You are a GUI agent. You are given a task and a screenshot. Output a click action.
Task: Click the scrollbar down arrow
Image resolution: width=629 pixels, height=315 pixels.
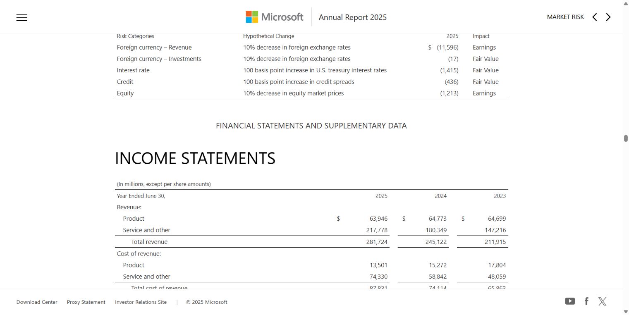(626, 312)
